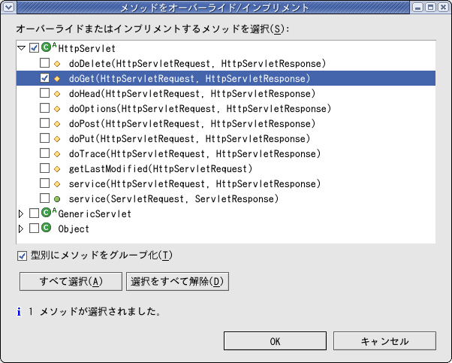Check the doOptions method checkbox

44,108
